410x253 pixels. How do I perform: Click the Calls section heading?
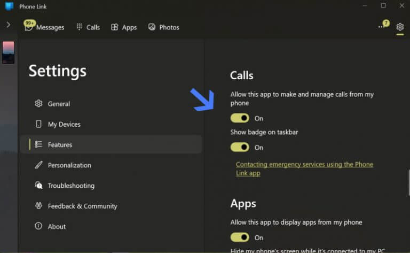[242, 75]
